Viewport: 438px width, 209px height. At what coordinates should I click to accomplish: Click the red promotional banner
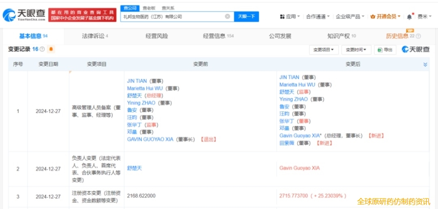coord(82,15)
